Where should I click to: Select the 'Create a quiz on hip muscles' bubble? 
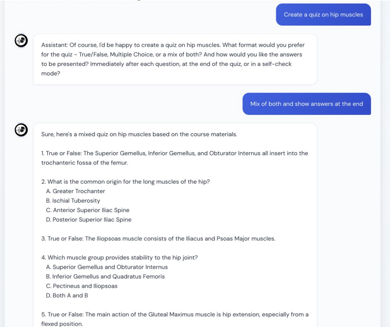coord(323,14)
